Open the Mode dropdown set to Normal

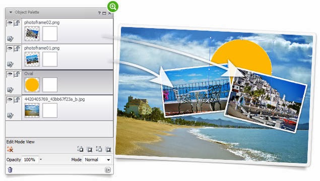pyautogui.click(x=98, y=160)
